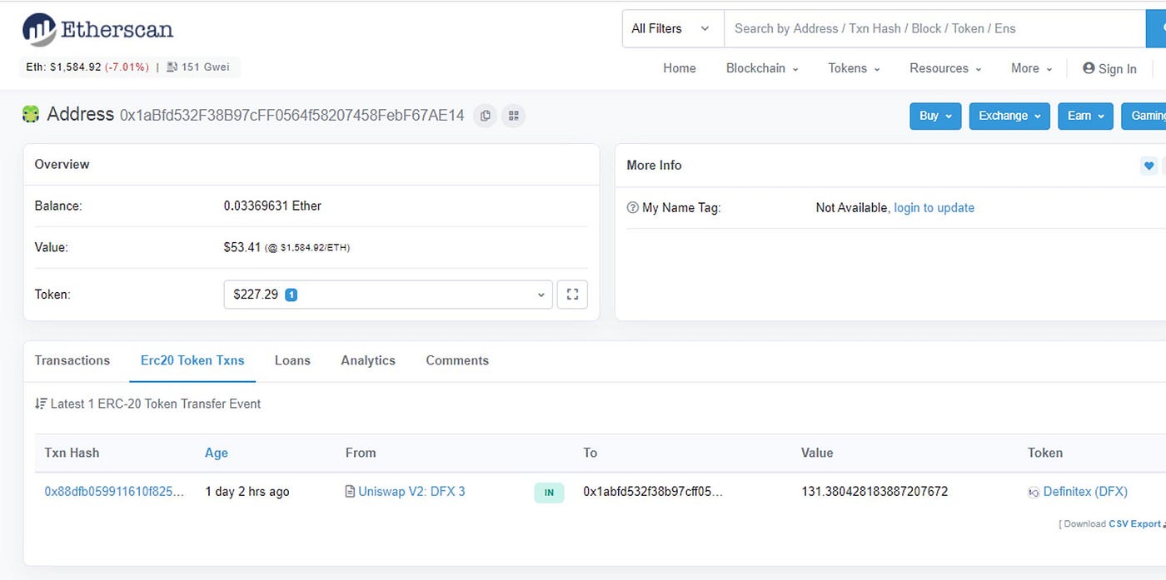Screen dimensions: 1166x580
Task: Open txn hash 0x88dfb059911610f825
Action: pos(114,492)
